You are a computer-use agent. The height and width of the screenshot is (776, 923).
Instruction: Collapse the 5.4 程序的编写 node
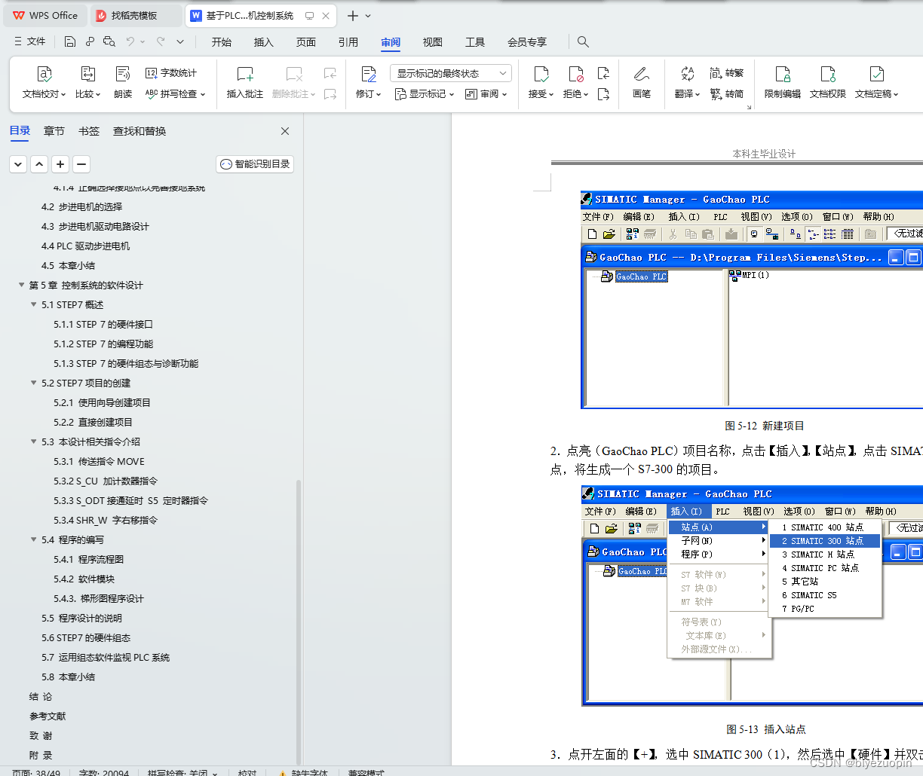click(x=33, y=539)
